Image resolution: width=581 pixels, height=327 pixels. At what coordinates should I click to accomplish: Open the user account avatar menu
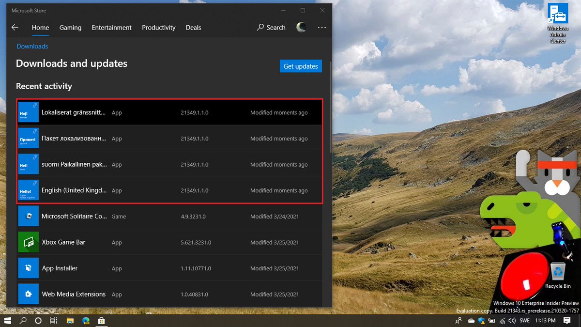(301, 28)
